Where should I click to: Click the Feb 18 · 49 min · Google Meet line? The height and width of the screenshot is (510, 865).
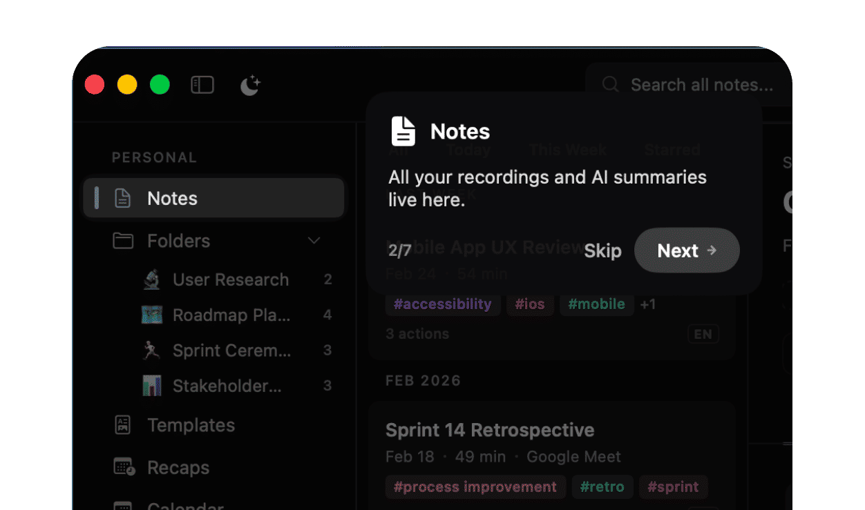pos(503,457)
